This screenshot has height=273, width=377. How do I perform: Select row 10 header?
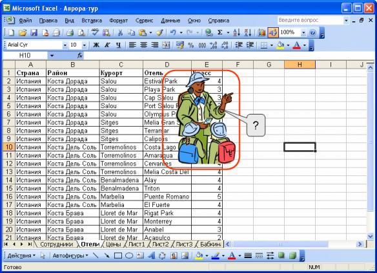click(8, 147)
